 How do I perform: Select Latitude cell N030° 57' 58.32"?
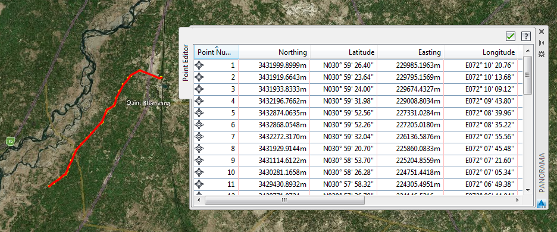tap(343, 184)
